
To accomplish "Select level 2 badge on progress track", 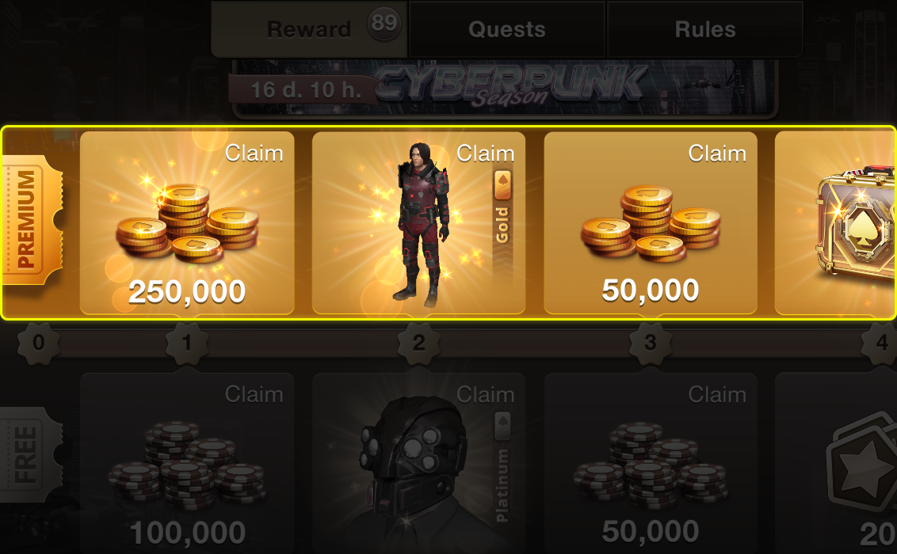I will point(418,343).
